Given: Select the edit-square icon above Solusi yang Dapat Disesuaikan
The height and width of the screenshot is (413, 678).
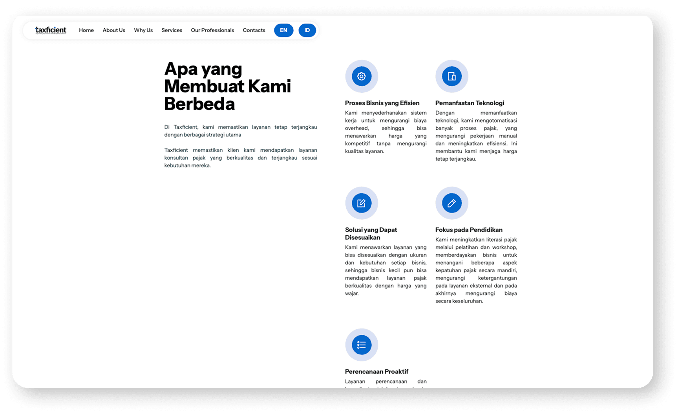Looking at the screenshot, I should coord(361,203).
